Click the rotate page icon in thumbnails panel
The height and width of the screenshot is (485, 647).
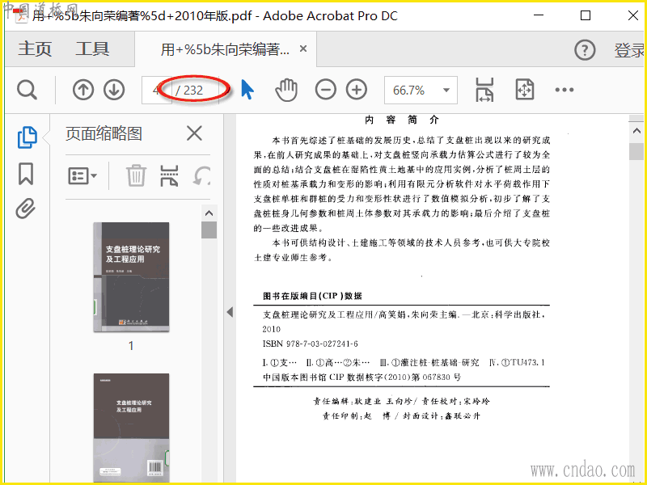[x=201, y=176]
